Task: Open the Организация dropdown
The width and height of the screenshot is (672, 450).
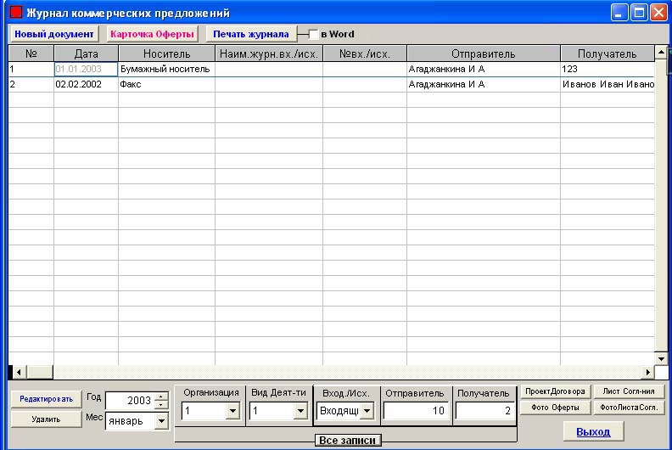Action: click(232, 411)
